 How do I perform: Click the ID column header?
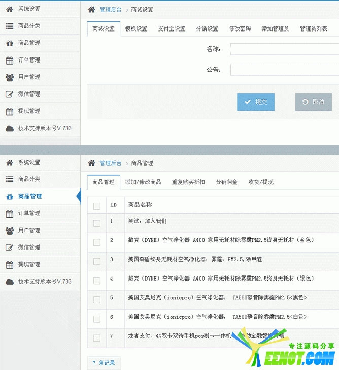point(113,205)
